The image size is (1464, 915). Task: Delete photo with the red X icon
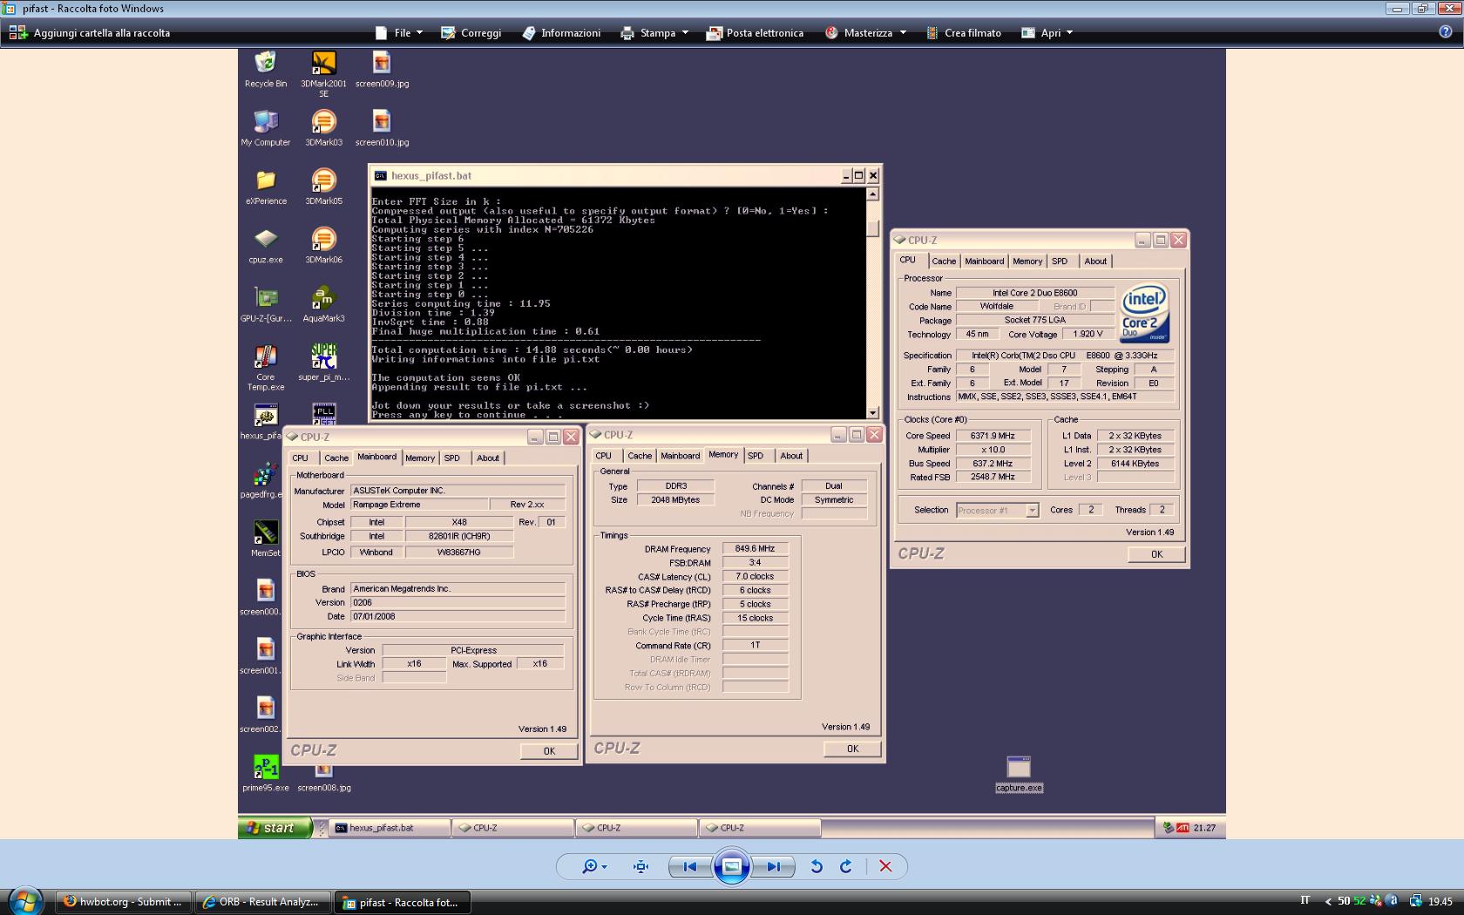[x=885, y=866]
